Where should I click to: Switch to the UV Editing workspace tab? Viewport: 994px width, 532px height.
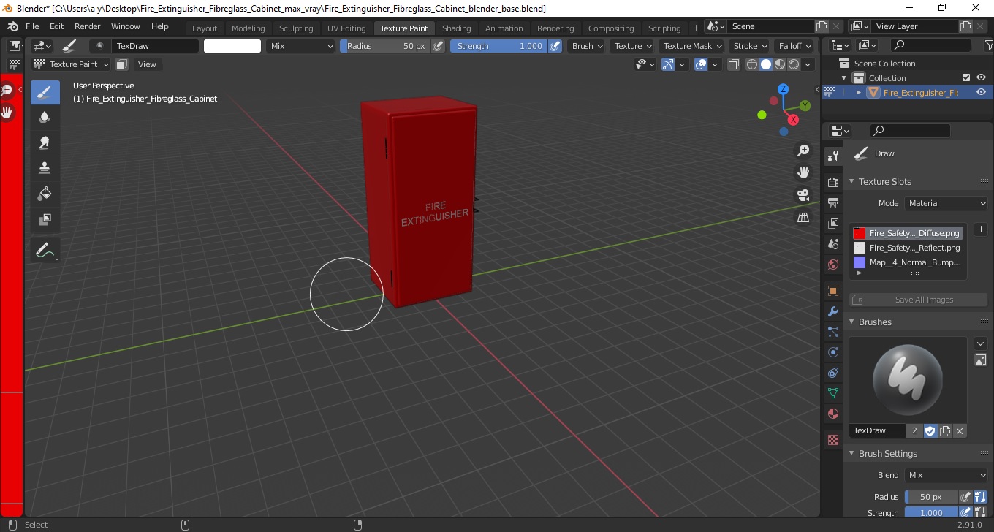(346, 28)
